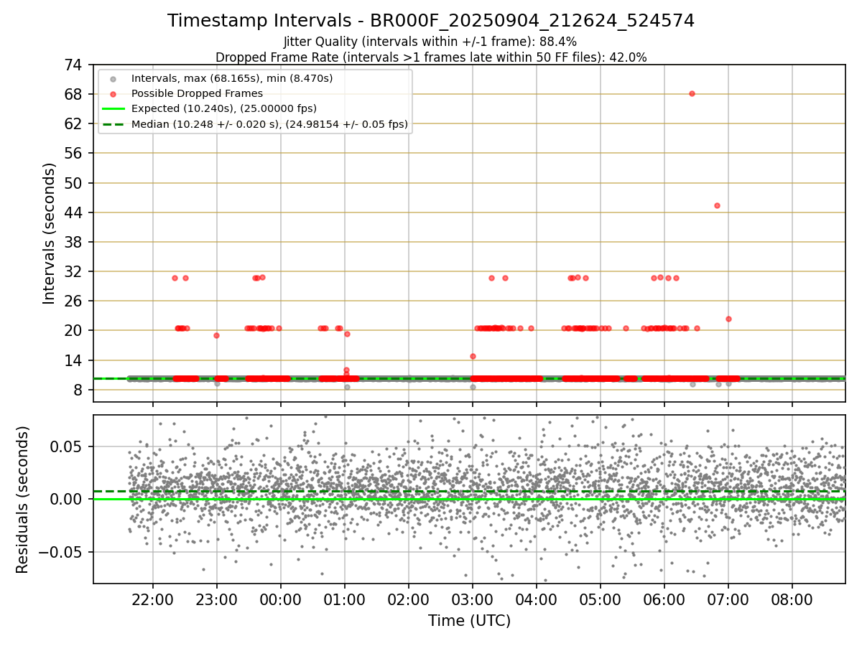Screen dimensions: 862x646
Task: Click the gray marker icon in the legend for Intervals
Action: point(113,79)
